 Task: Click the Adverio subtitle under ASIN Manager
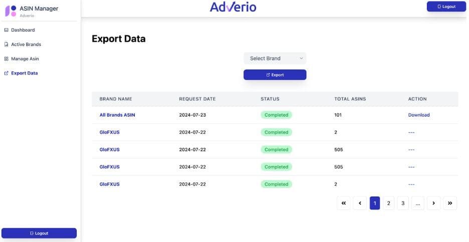(x=27, y=15)
